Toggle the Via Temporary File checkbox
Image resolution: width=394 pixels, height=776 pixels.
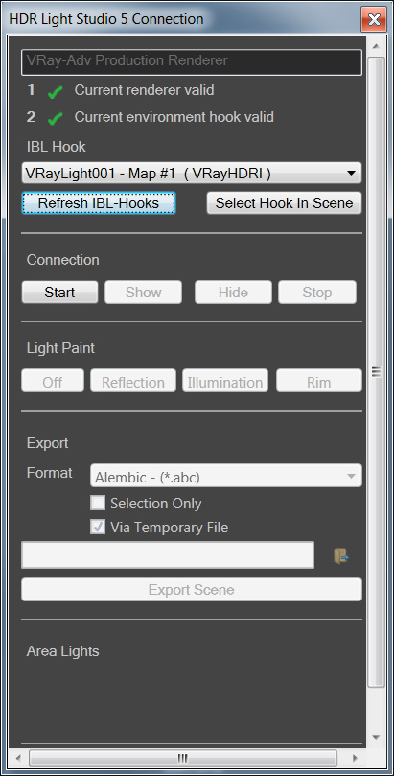(x=98, y=527)
